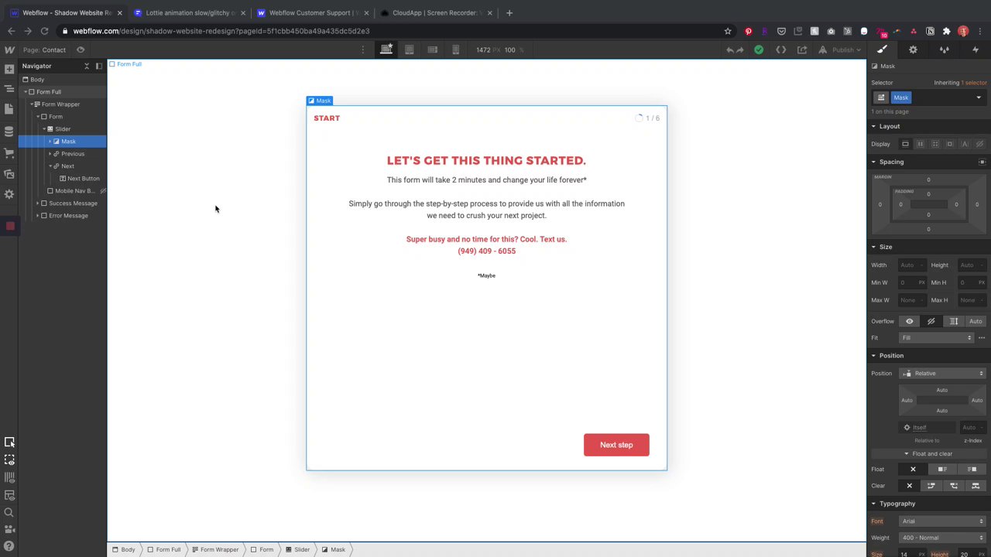Switch to the Element Settings tab
The width and height of the screenshot is (991, 557).
pyautogui.click(x=913, y=50)
